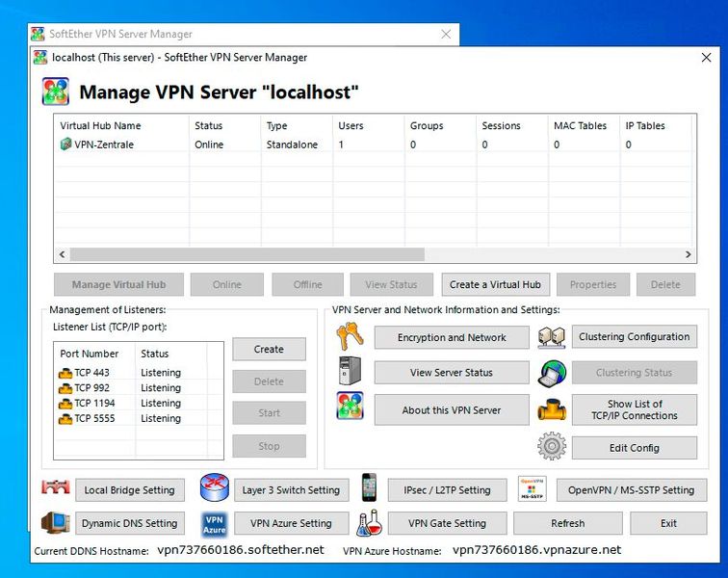Click the smartphone icon beside IPsec / L2TP Setting
This screenshot has height=578, width=728.
click(370, 487)
